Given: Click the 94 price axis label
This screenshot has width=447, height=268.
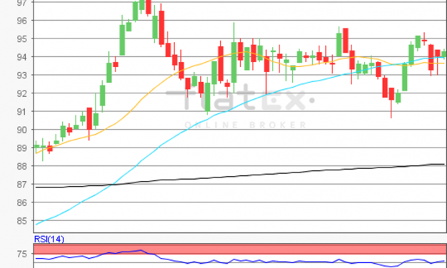Looking at the screenshot, I should coord(23,57).
